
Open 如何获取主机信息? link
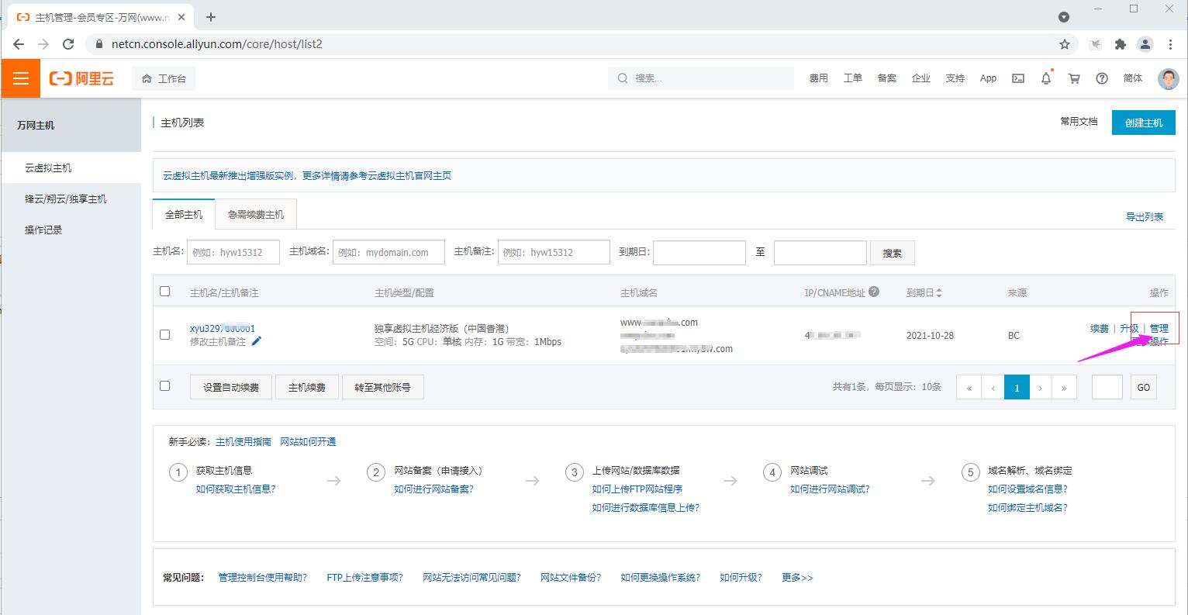point(236,489)
